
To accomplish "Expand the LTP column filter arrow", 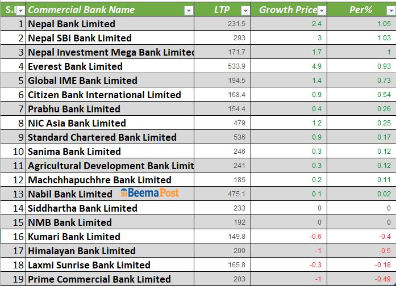I will tap(245, 10).
